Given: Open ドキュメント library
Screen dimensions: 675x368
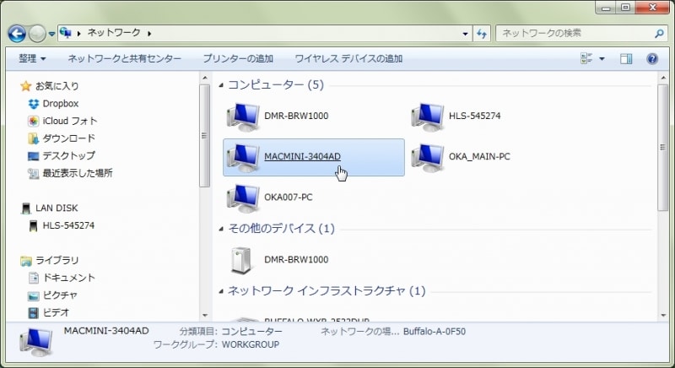Looking at the screenshot, I should pos(68,278).
